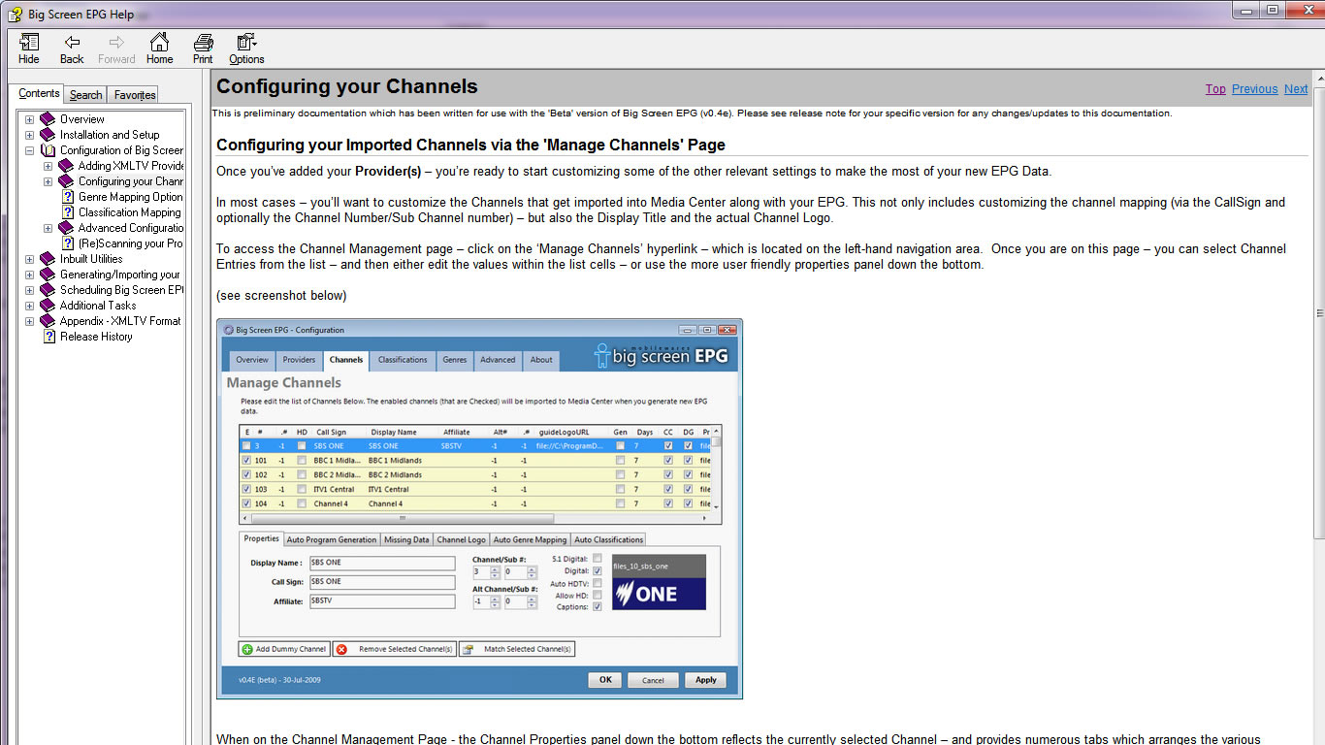Click the Genre Mapping Option page icon
Viewport: 1325px width, 745px height.
pyautogui.click(x=68, y=197)
